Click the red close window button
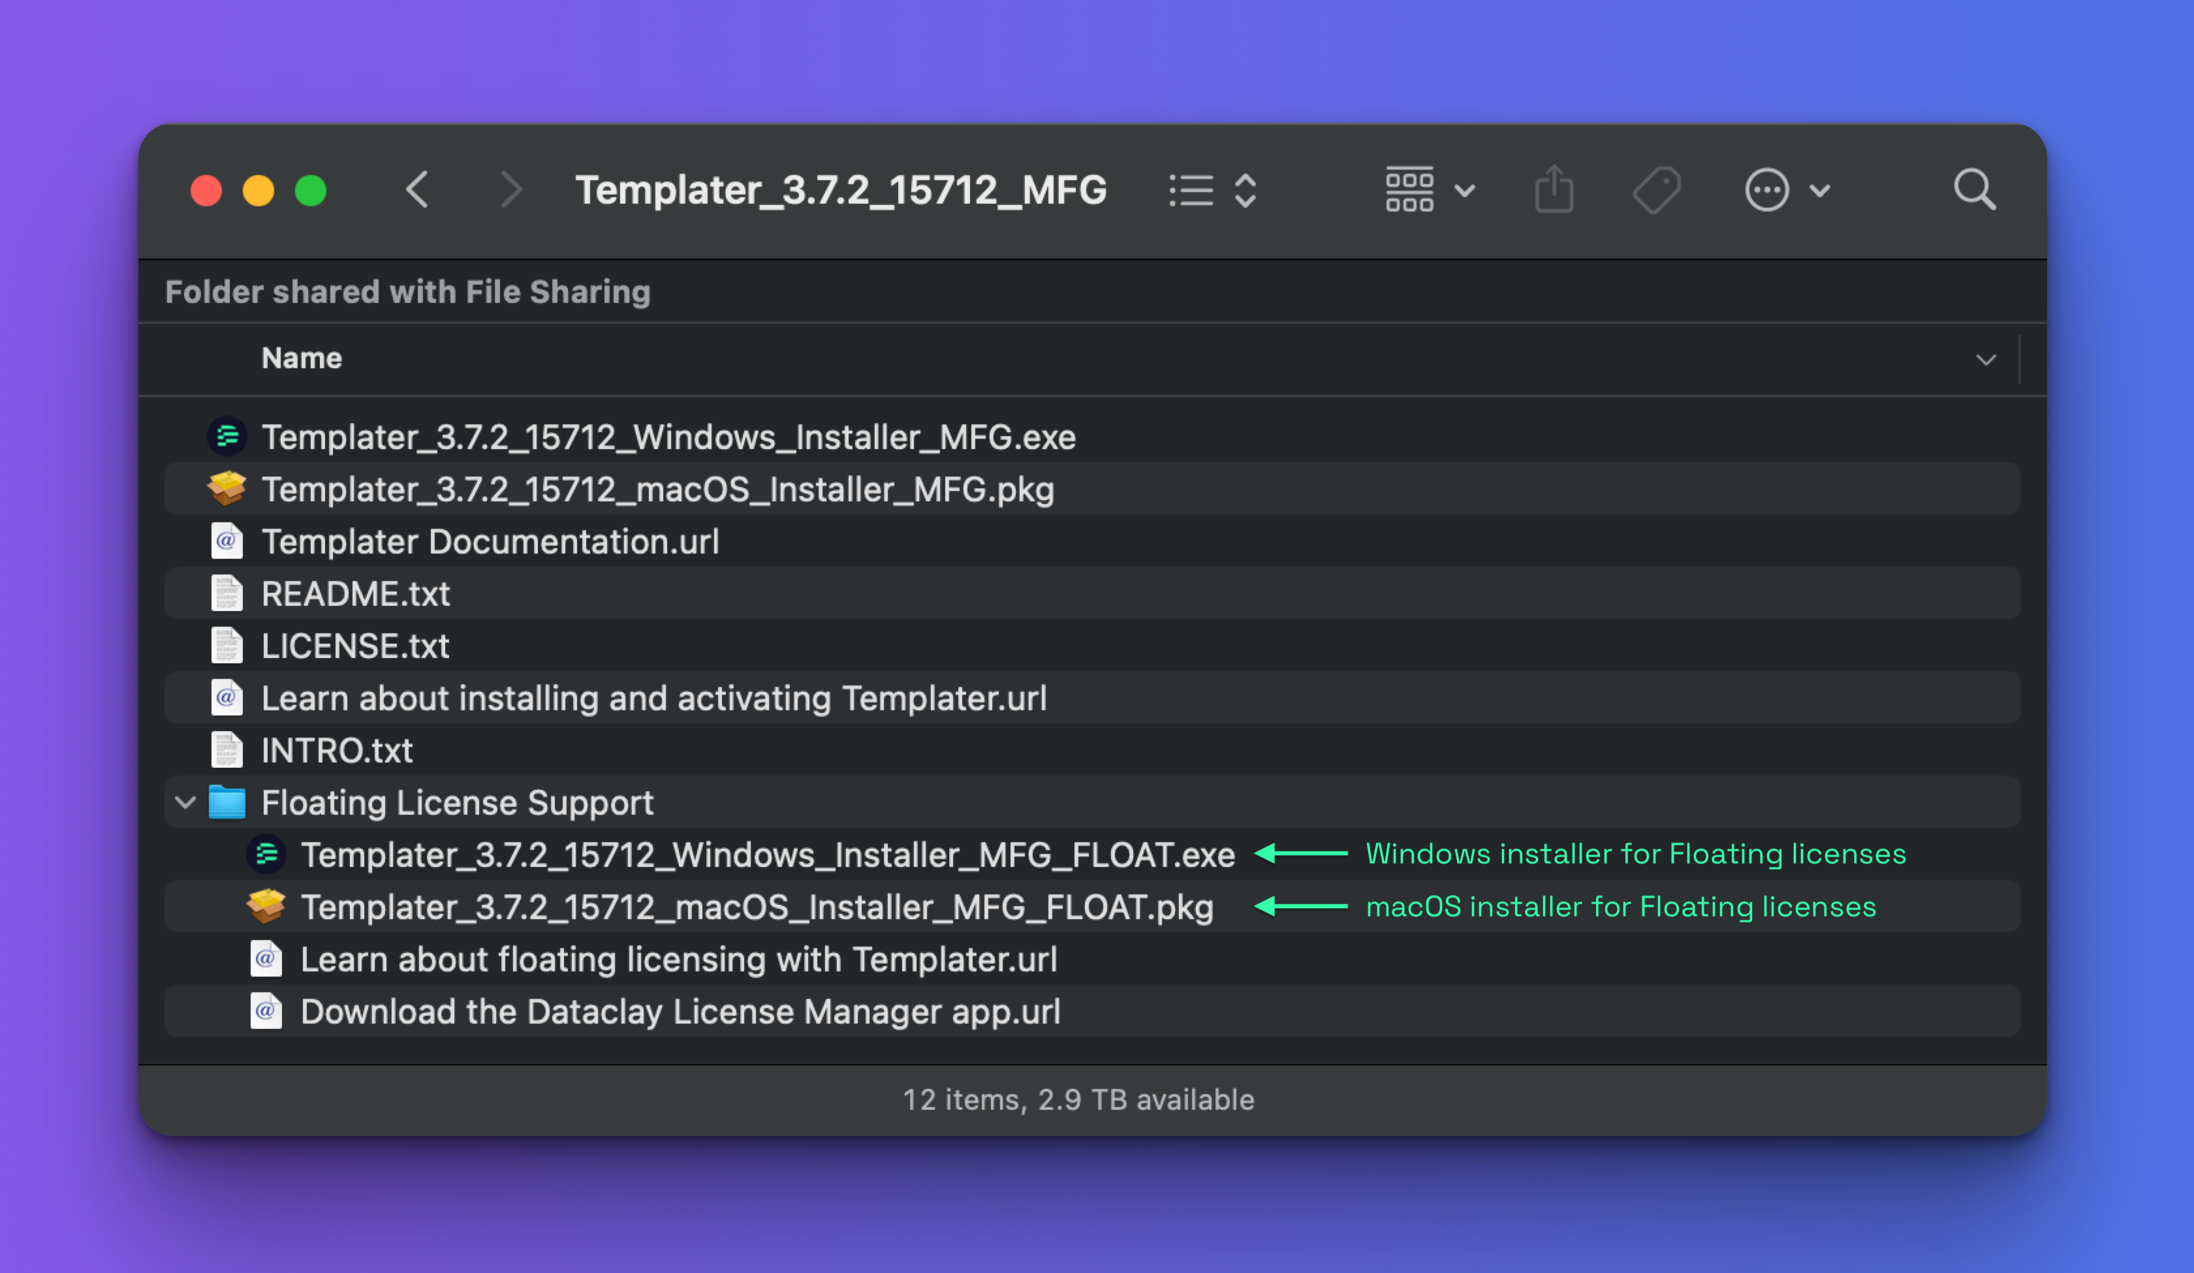2194x1273 pixels. (x=206, y=190)
